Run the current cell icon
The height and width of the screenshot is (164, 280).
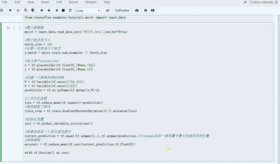(57, 10)
